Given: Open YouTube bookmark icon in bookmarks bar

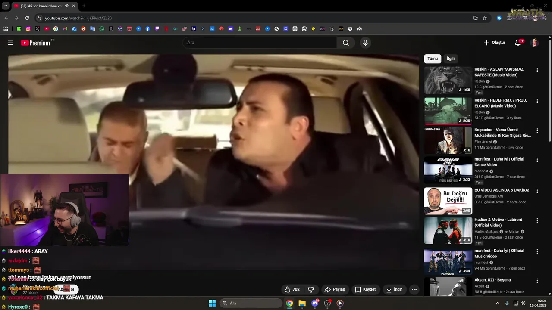Looking at the screenshot, I should (47, 29).
